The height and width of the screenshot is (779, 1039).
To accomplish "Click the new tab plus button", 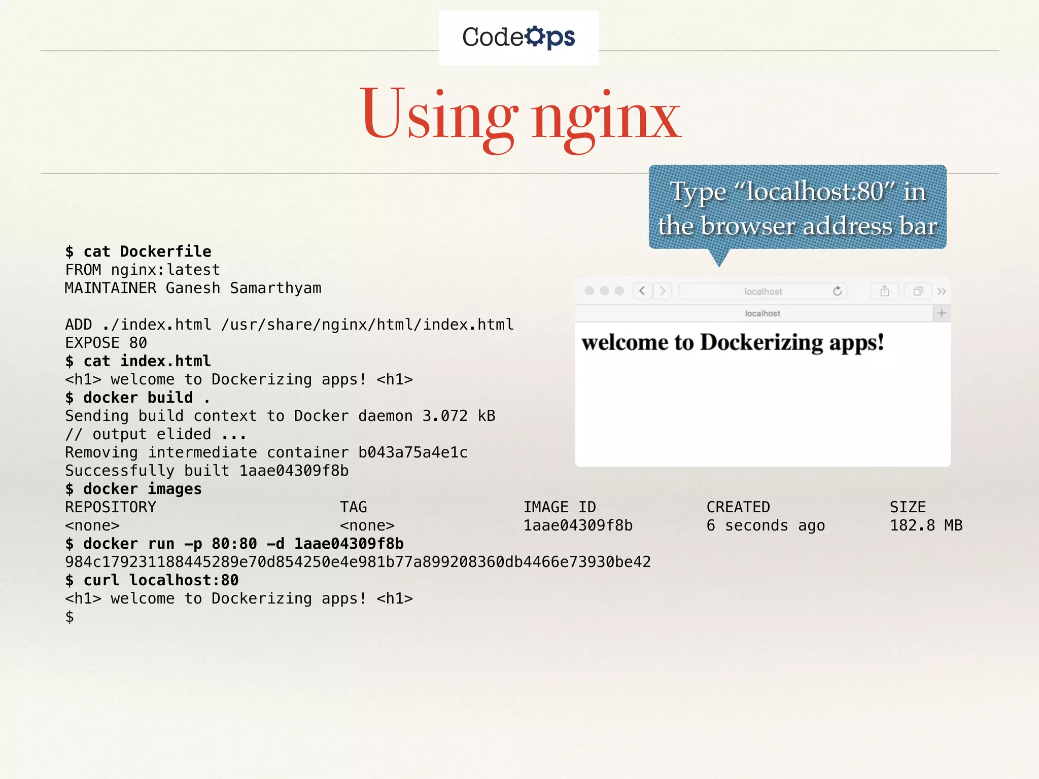I will click(942, 313).
